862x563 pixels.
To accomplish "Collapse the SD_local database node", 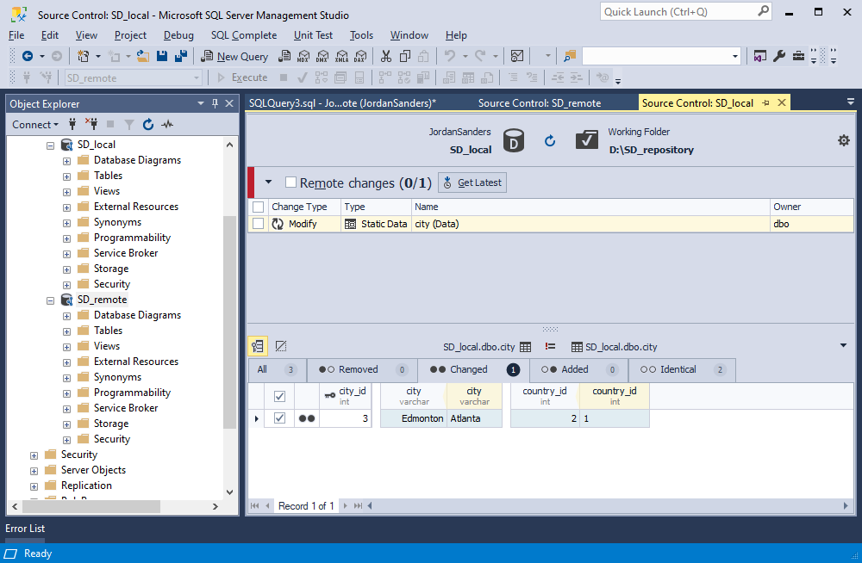I will pyautogui.click(x=50, y=145).
